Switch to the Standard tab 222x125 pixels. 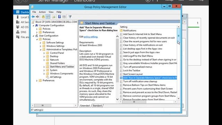[97, 106]
